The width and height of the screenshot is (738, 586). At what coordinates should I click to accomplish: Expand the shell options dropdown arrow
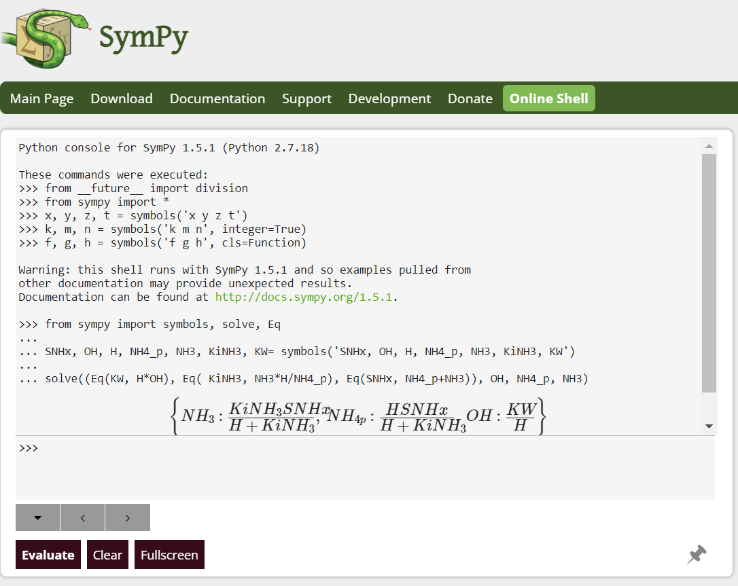[x=37, y=517]
